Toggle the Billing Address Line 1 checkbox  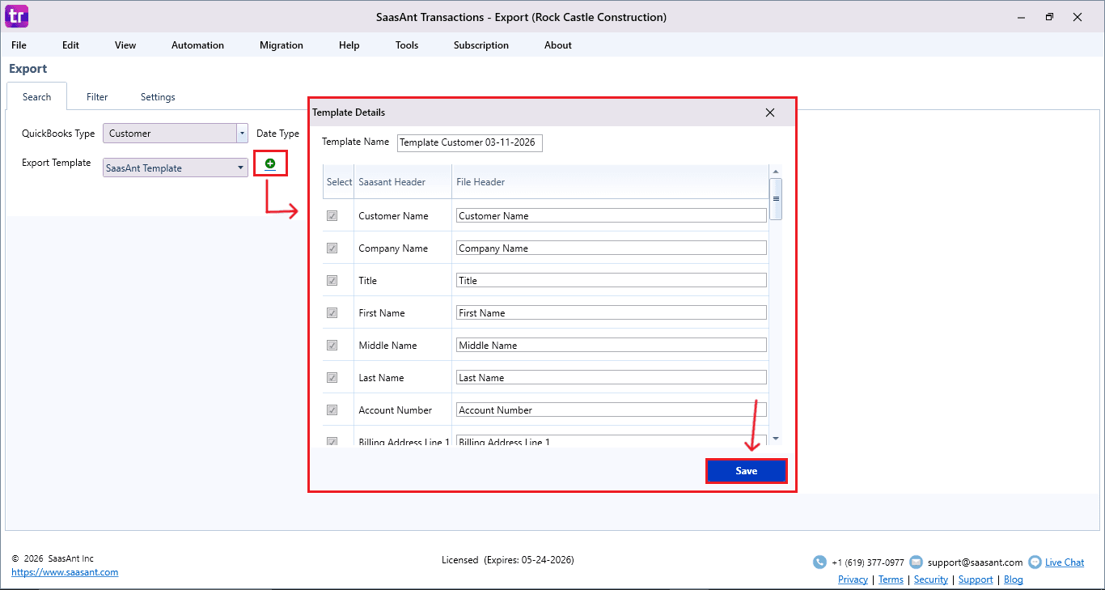coord(332,442)
